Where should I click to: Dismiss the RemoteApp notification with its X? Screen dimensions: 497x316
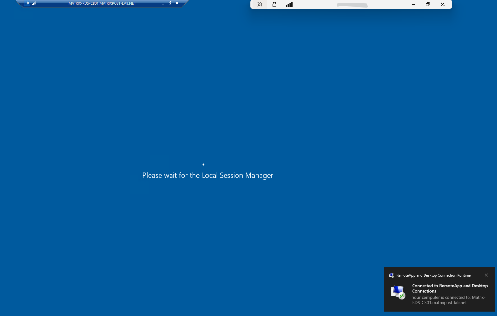click(x=486, y=275)
